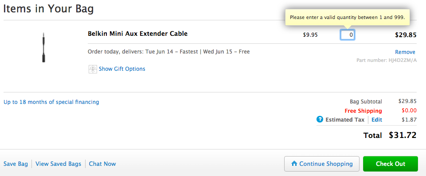
Task: Open the 18 months special financing link
Action: (x=51, y=102)
